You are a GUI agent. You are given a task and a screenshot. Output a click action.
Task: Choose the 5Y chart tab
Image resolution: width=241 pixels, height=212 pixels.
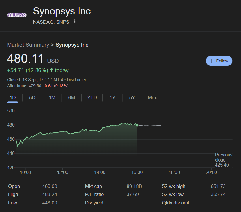(132, 98)
